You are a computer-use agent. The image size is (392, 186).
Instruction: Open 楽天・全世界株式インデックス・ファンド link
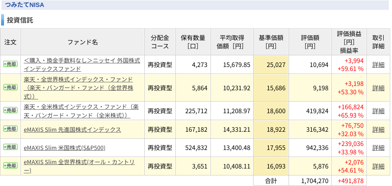79,88
